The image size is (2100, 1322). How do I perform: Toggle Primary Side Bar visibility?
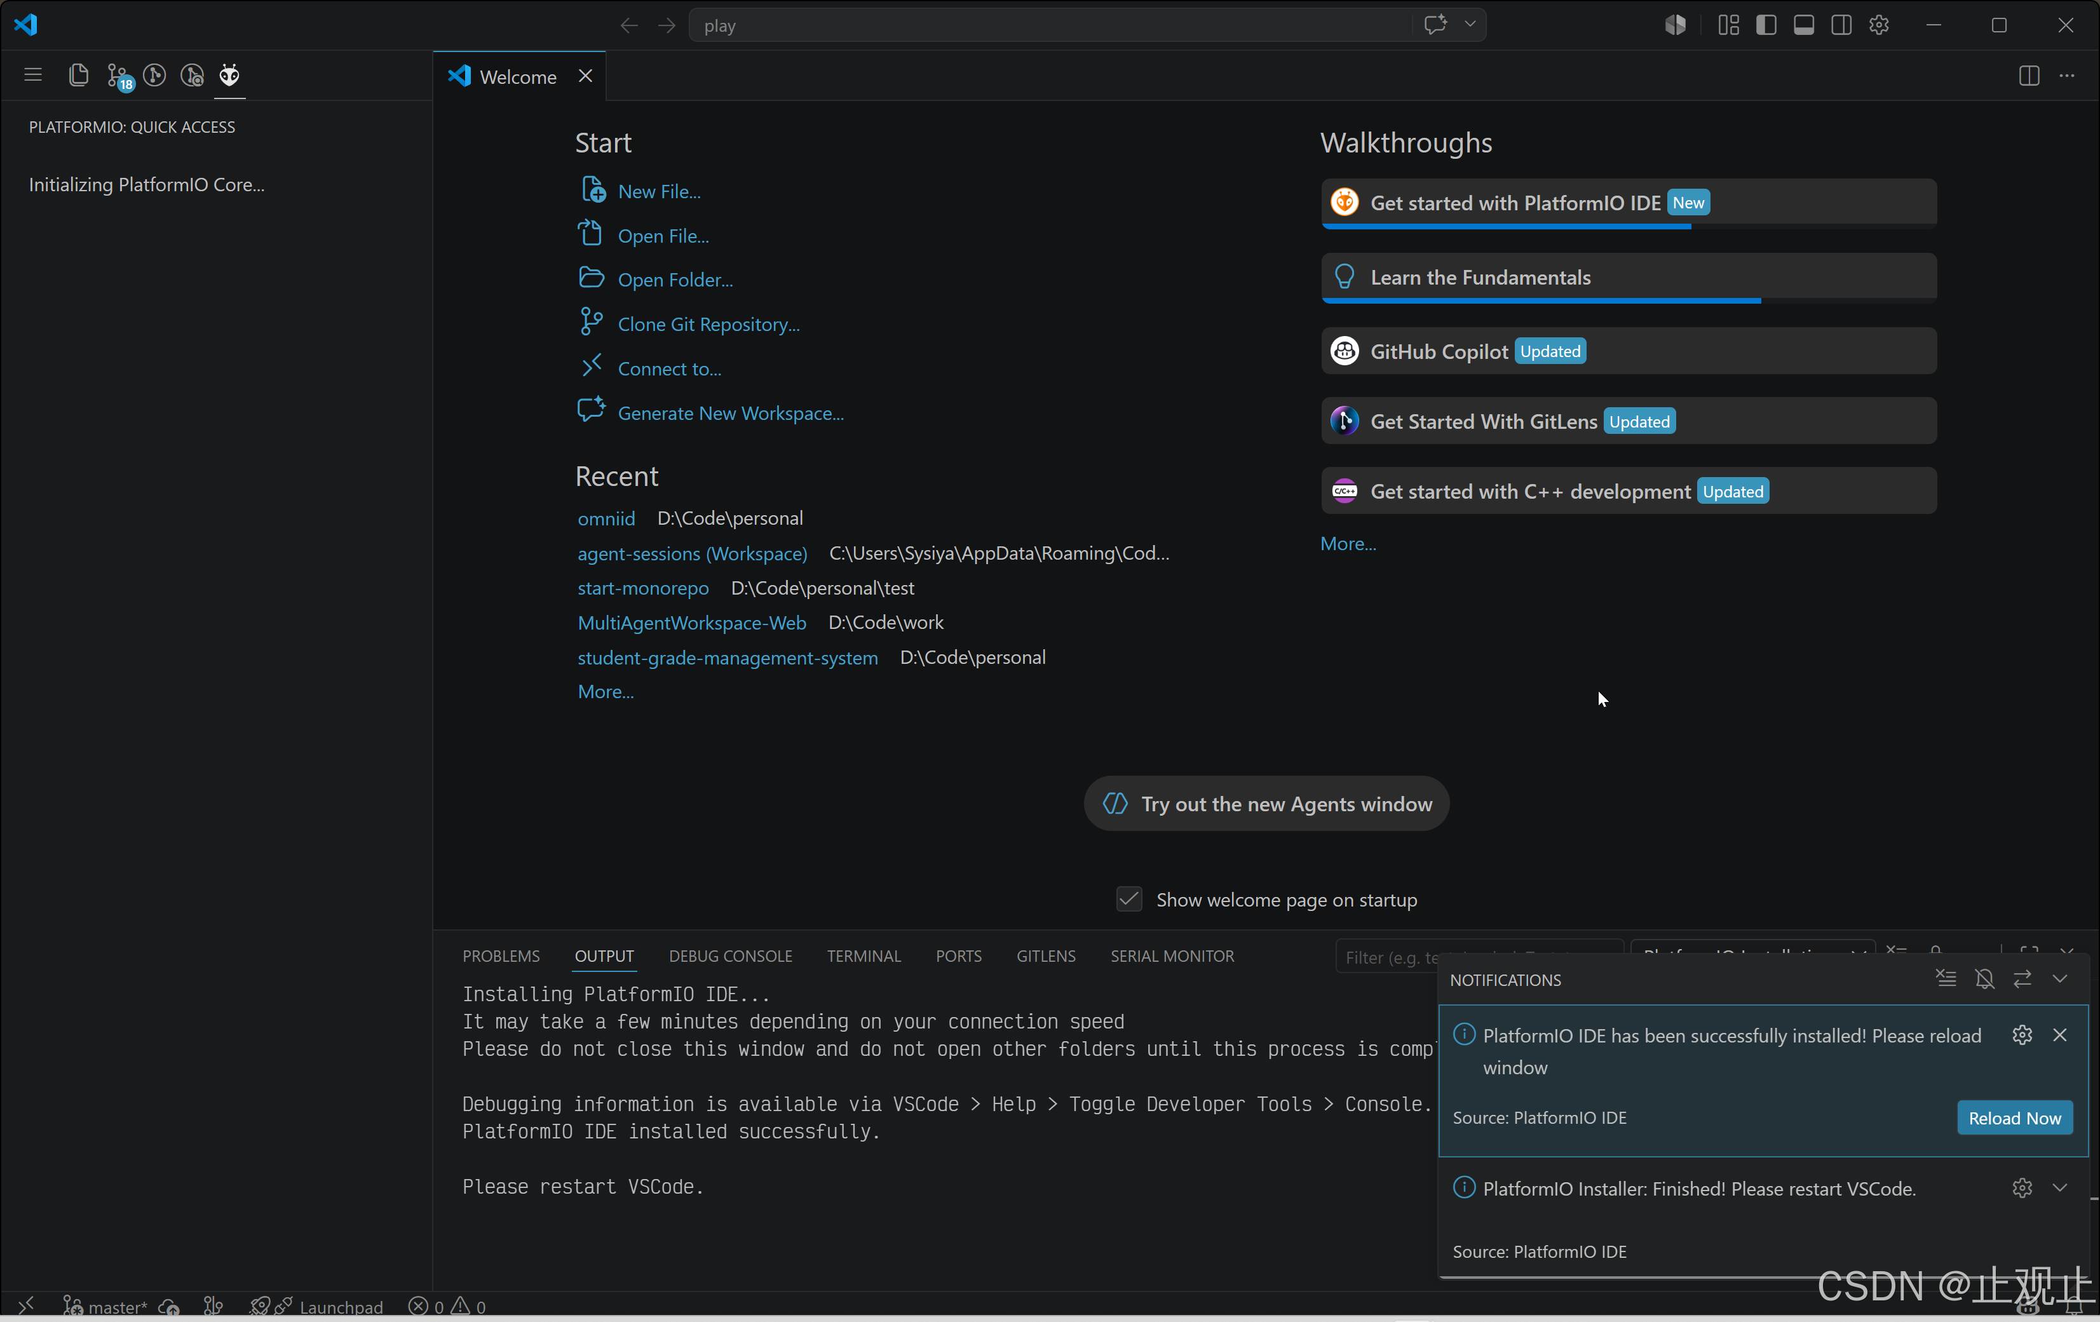pos(1766,24)
